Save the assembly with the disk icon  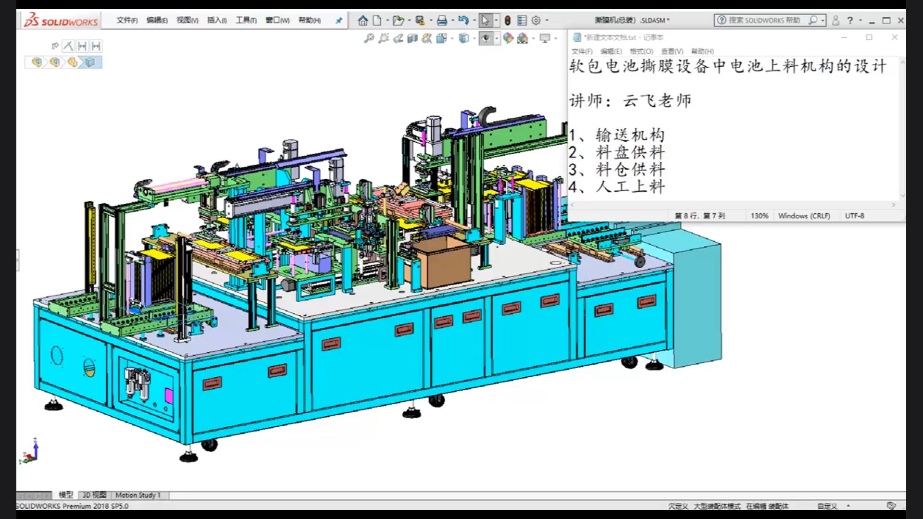pyautogui.click(x=420, y=20)
